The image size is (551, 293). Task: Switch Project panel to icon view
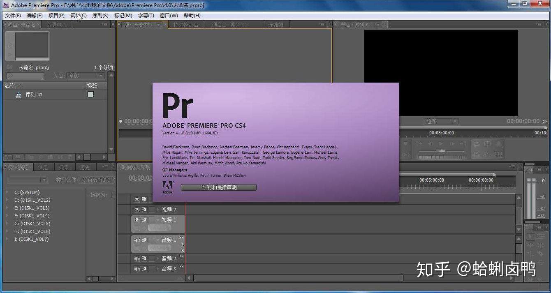point(18,157)
